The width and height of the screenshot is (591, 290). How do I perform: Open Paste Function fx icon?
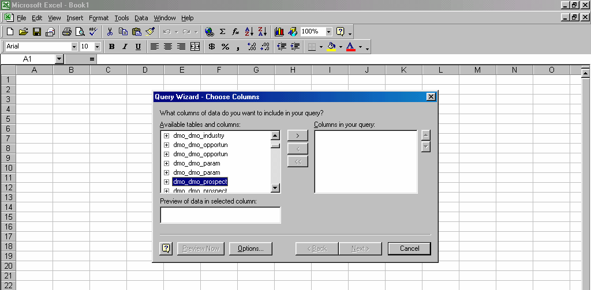pos(235,32)
